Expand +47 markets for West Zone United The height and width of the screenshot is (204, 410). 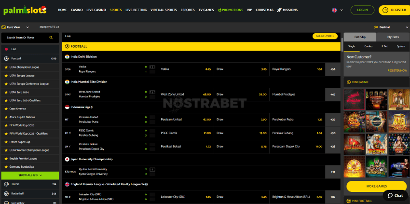pos(333,95)
